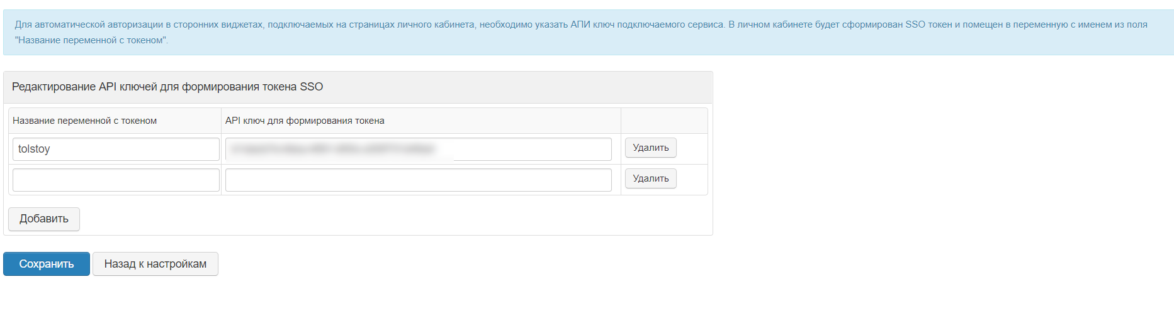Screen dimensions: 1174x311
Task: Click the panel title 'Редактирование API ключей'
Action: tap(167, 87)
